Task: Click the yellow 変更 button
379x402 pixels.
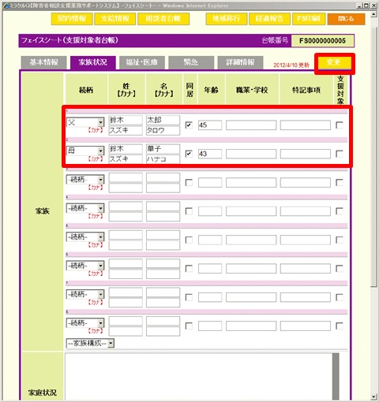Action: coord(335,63)
